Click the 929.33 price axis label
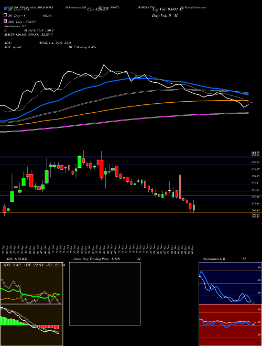 (256, 162)
